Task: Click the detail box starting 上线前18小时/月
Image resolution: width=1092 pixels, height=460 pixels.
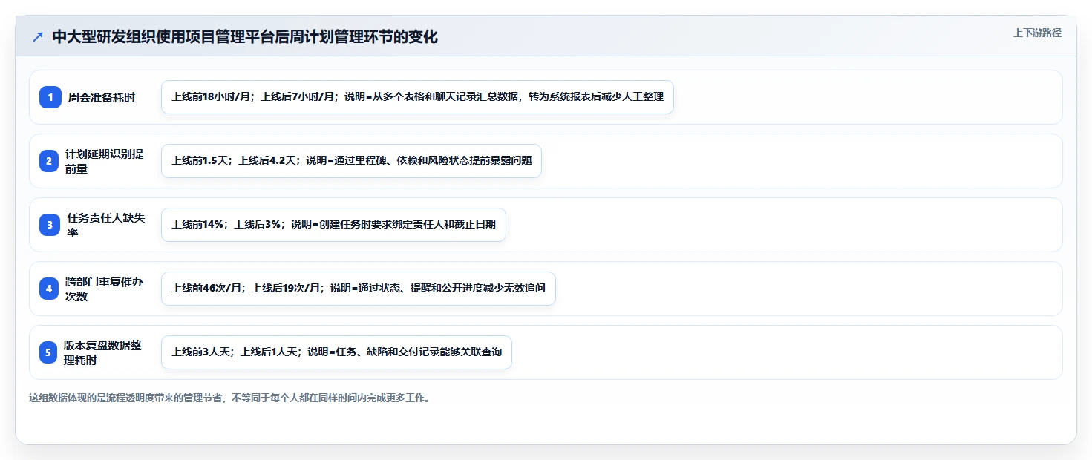Action: (x=417, y=97)
